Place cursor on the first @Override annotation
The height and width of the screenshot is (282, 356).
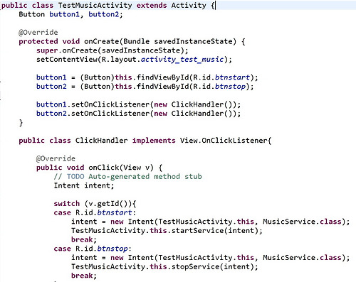click(x=38, y=33)
